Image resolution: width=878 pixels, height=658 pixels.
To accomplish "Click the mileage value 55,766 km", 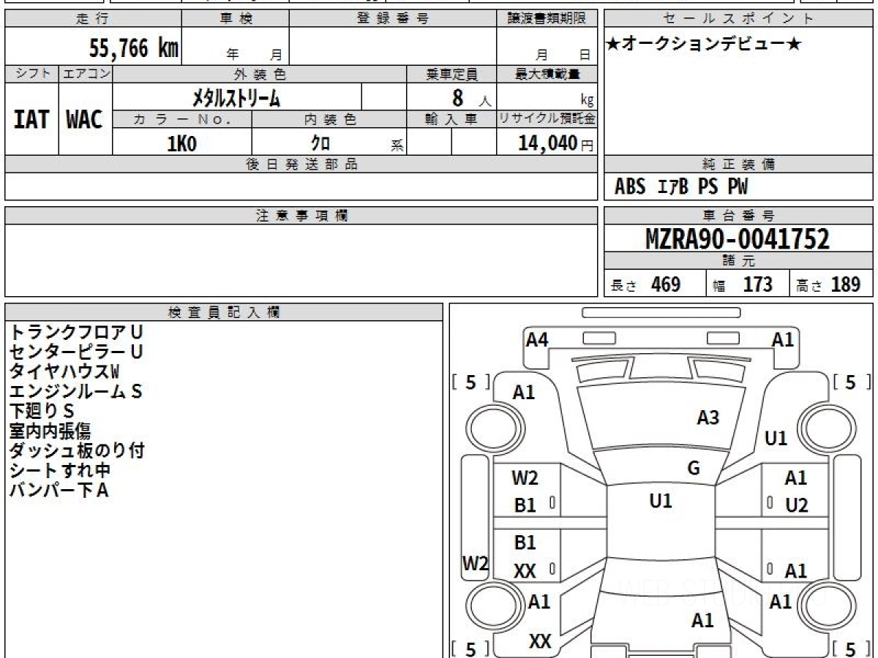I will (134, 48).
